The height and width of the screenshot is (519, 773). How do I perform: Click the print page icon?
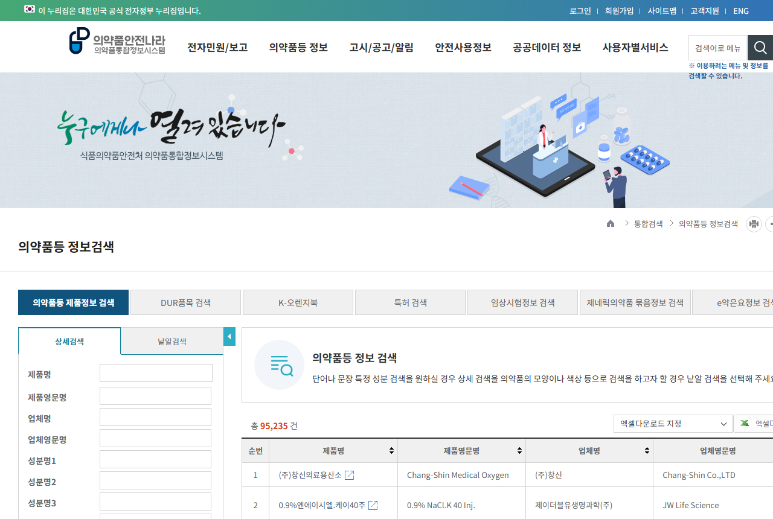pos(754,224)
